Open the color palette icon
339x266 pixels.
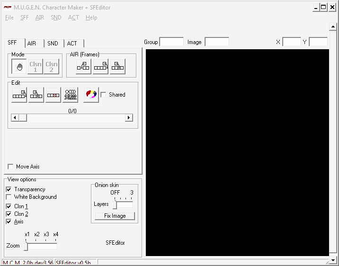coord(91,95)
